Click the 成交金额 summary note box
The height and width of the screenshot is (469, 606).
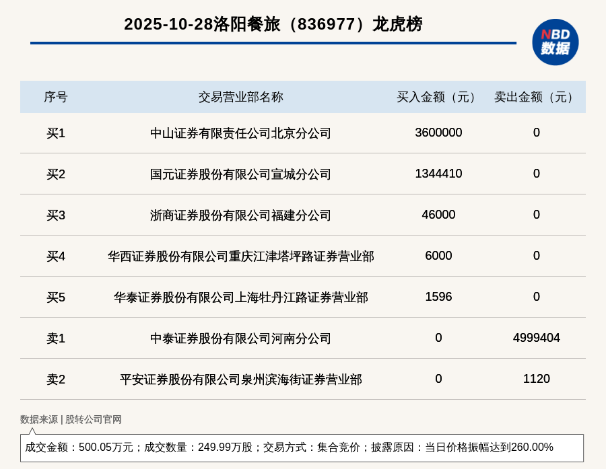[x=302, y=447]
